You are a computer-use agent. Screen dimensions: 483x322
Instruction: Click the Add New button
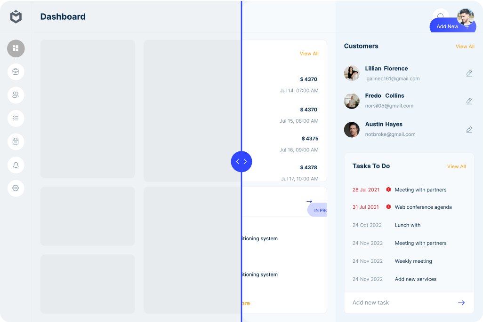tap(452, 26)
